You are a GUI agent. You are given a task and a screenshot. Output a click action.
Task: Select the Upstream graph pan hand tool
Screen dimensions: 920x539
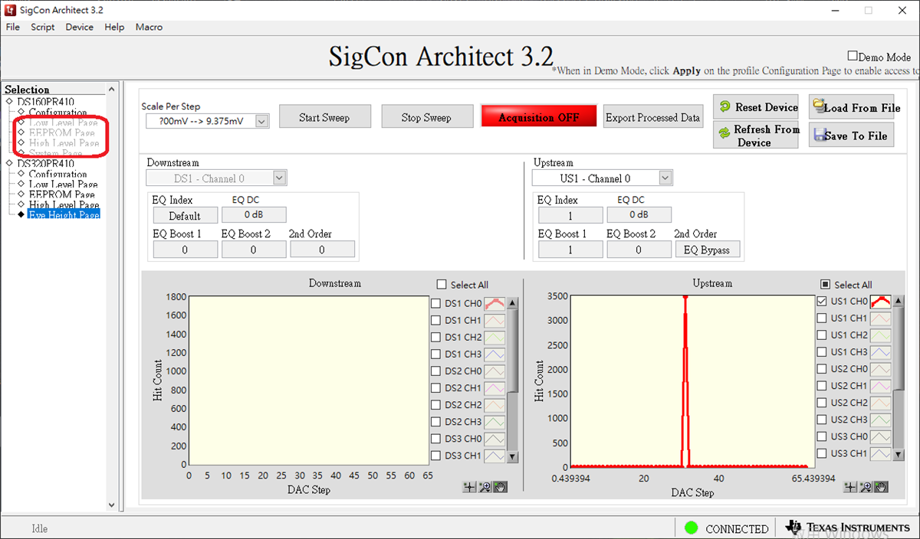pyautogui.click(x=881, y=487)
